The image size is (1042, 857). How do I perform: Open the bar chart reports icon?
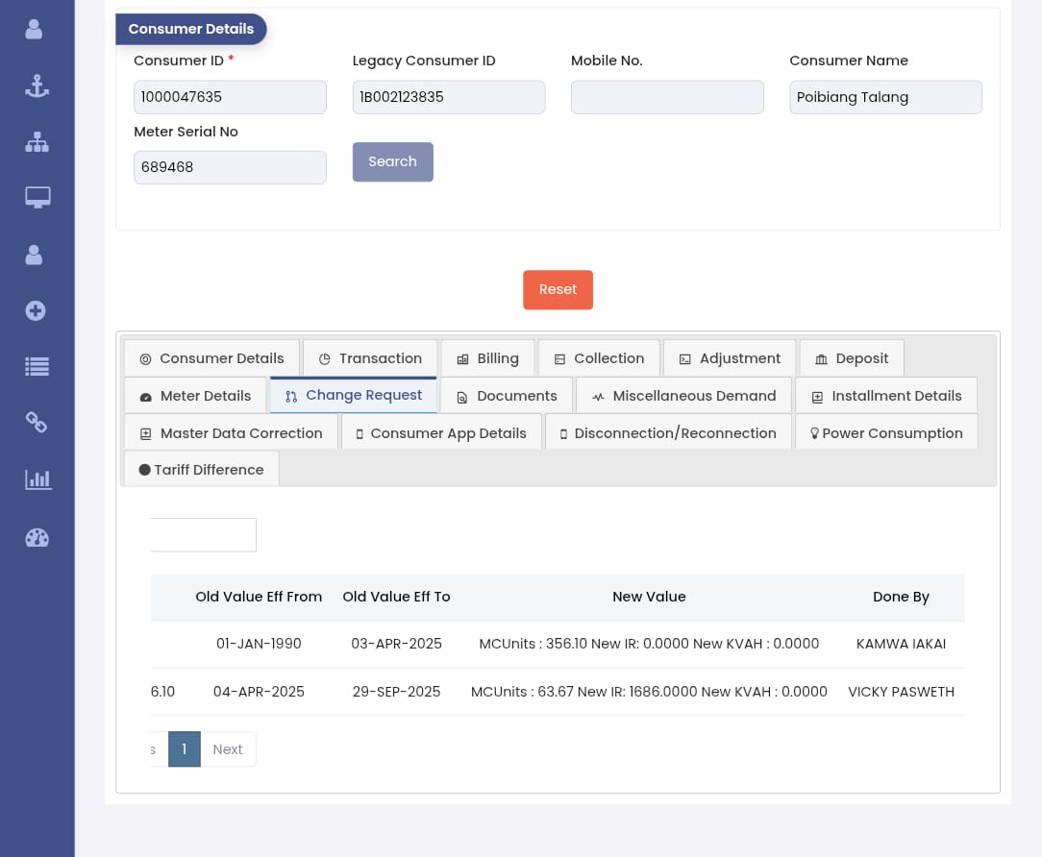37,479
